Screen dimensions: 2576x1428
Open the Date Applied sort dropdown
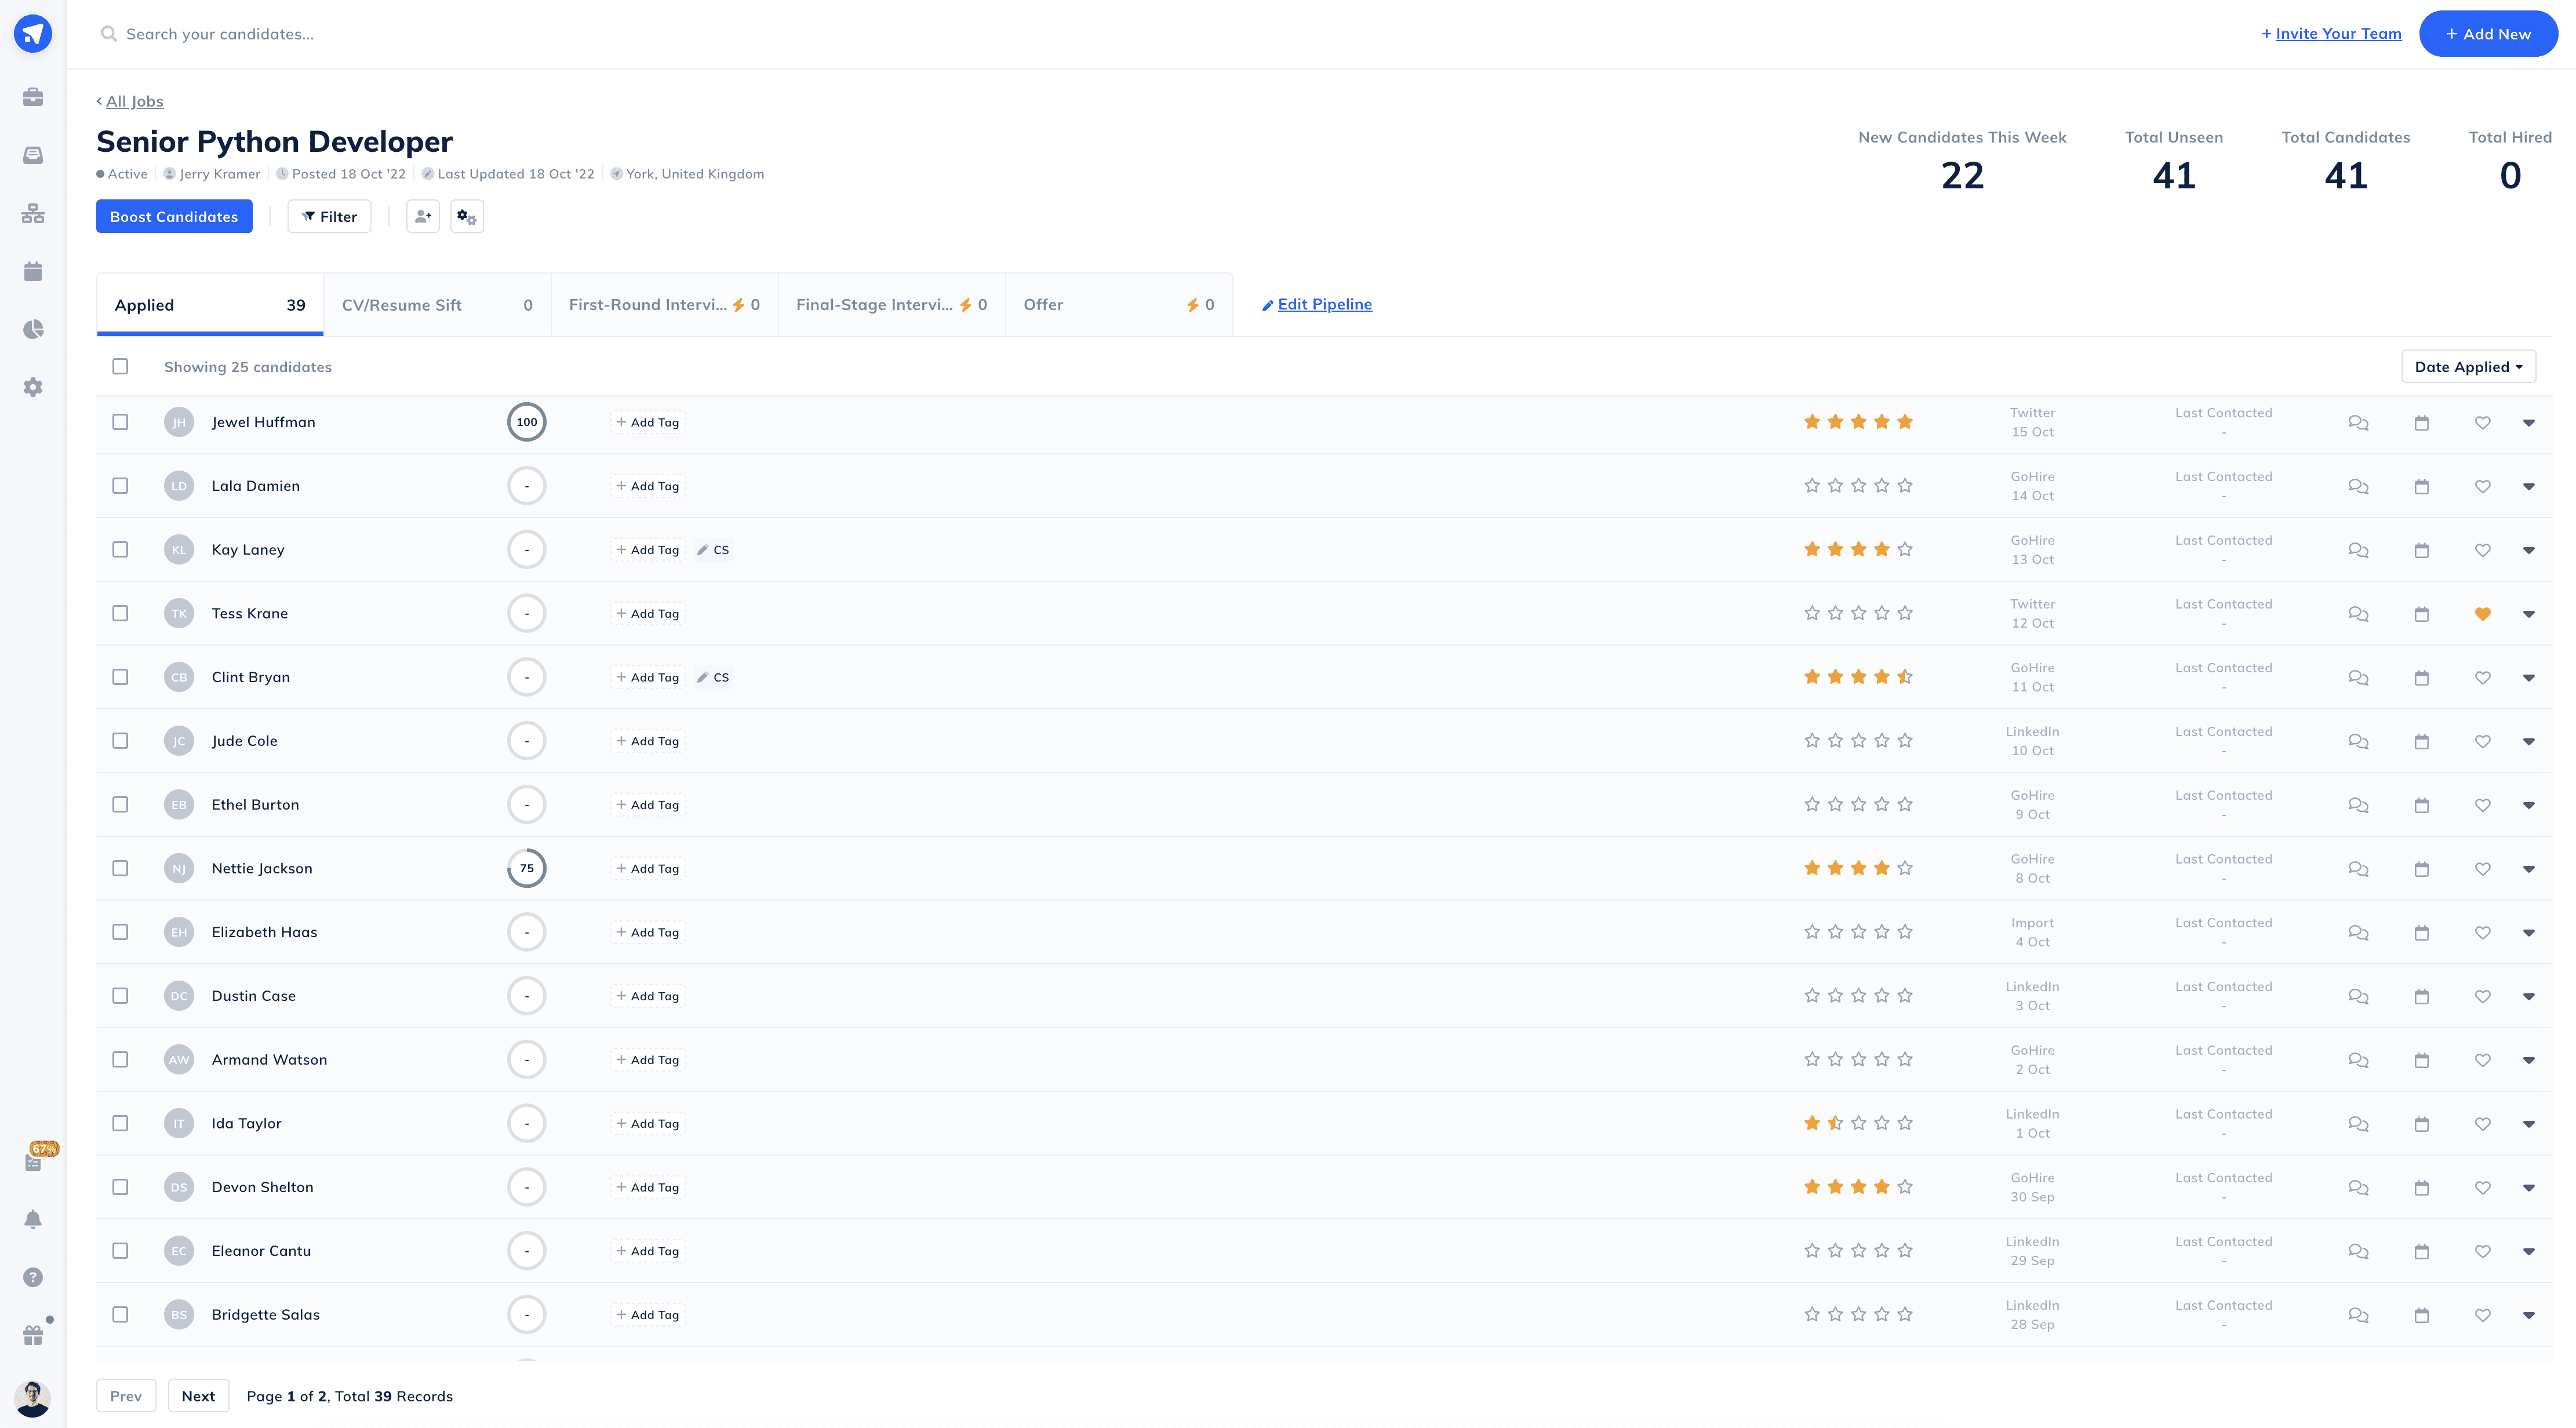point(2468,366)
